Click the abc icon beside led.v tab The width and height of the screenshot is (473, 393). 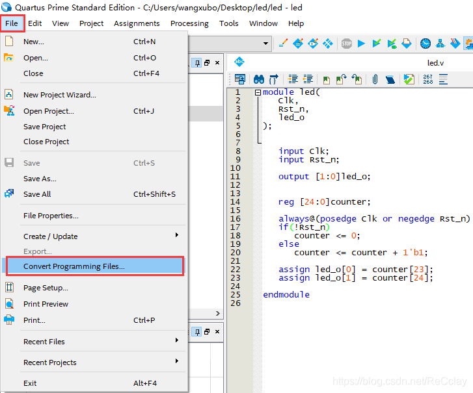tap(239, 62)
